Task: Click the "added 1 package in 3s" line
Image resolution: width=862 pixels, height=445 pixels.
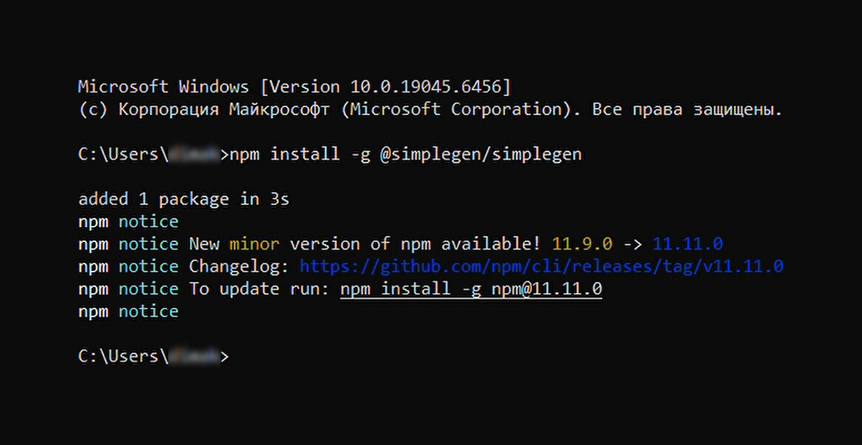Action: tap(184, 199)
